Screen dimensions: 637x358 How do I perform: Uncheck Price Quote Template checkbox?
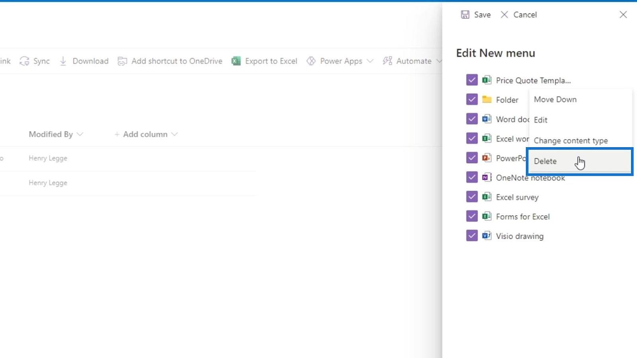pos(472,80)
